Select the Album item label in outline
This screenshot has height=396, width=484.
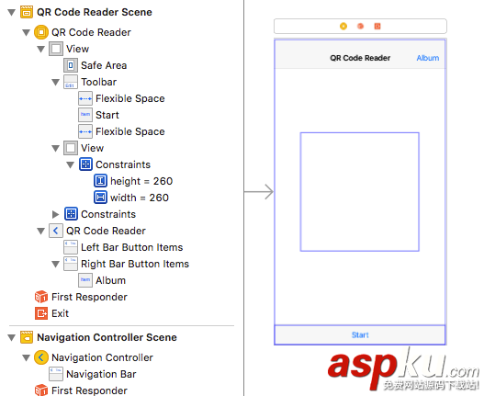(x=110, y=280)
